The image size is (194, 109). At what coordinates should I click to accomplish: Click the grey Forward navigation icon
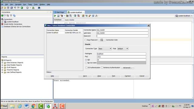click(x=27, y=8)
